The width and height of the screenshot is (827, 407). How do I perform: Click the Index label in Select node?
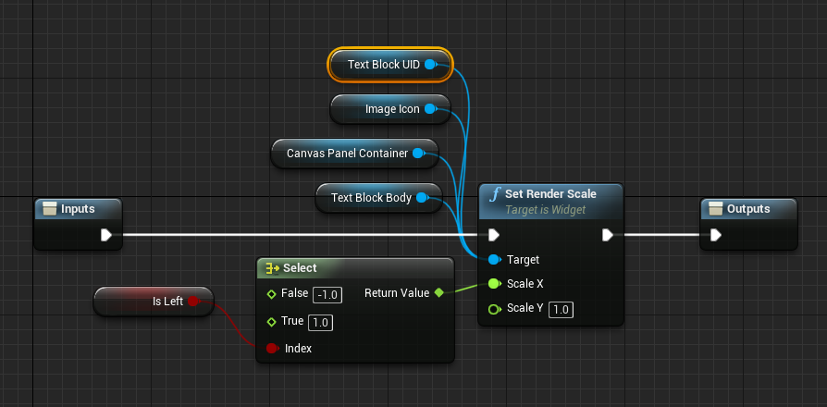pos(298,349)
